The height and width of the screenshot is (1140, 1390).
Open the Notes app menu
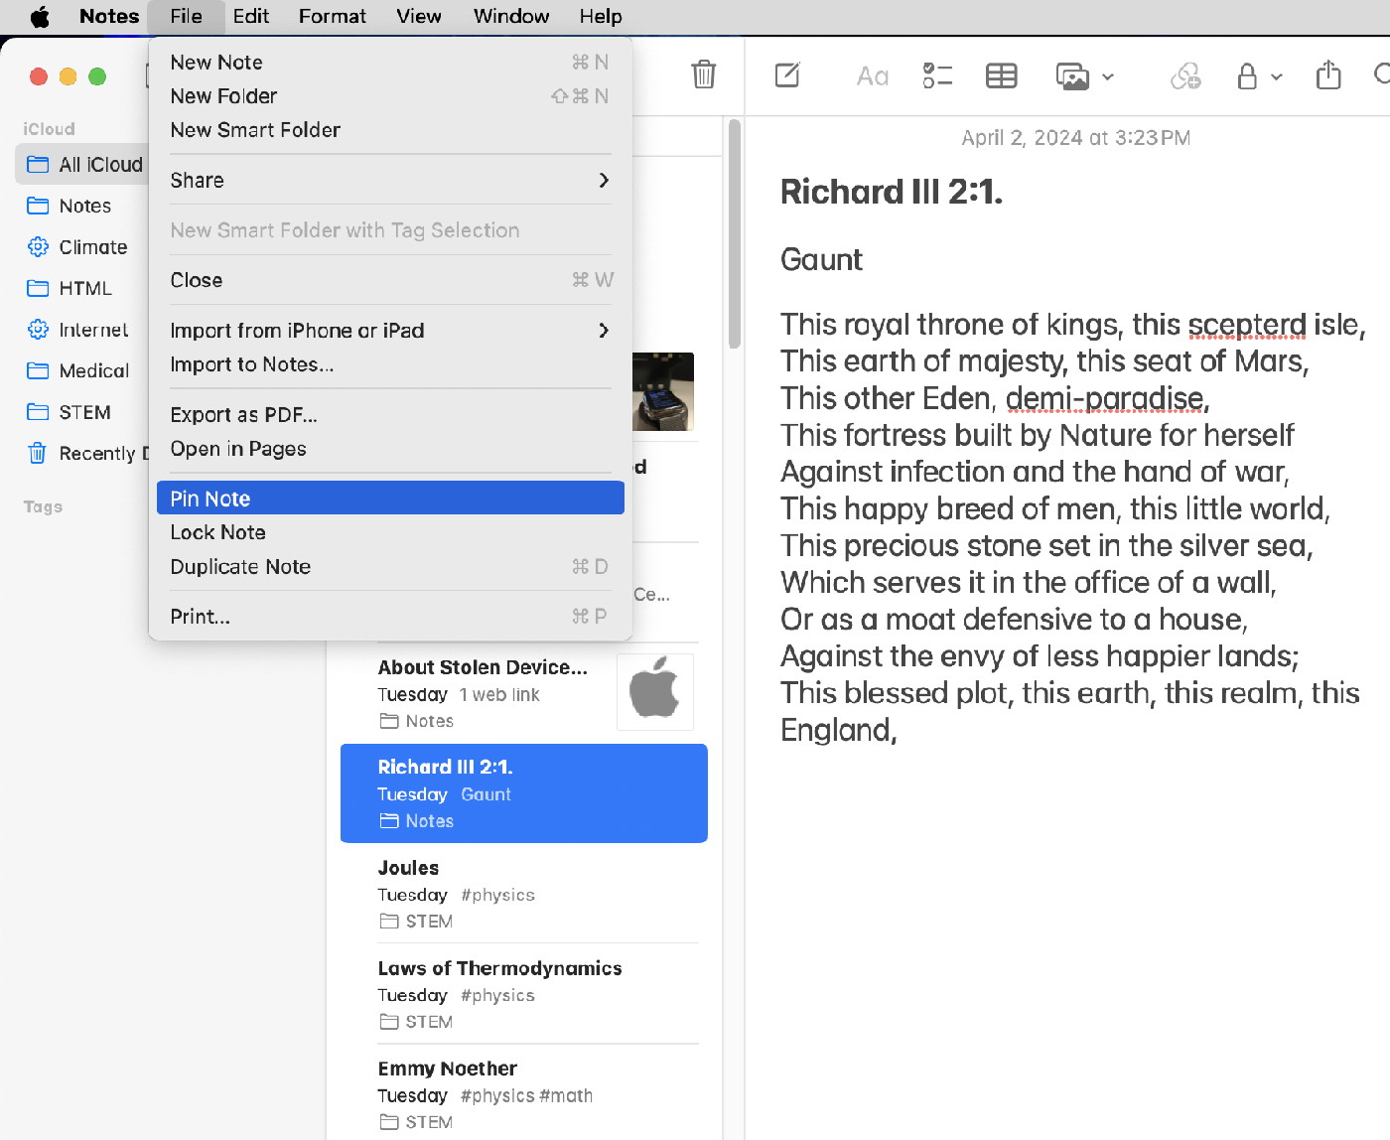(109, 16)
